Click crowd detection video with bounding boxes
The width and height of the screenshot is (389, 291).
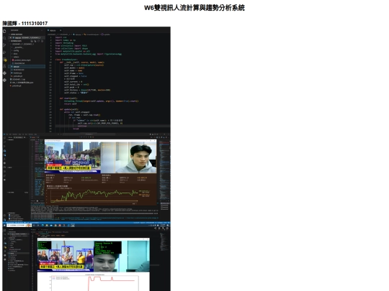(66, 257)
